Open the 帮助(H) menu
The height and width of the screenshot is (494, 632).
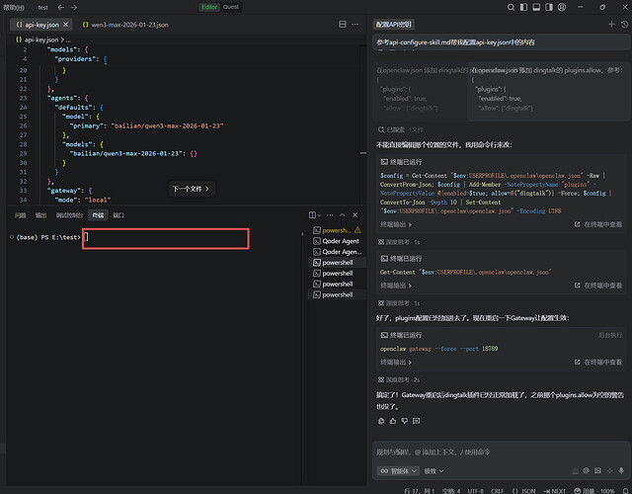[x=14, y=7]
